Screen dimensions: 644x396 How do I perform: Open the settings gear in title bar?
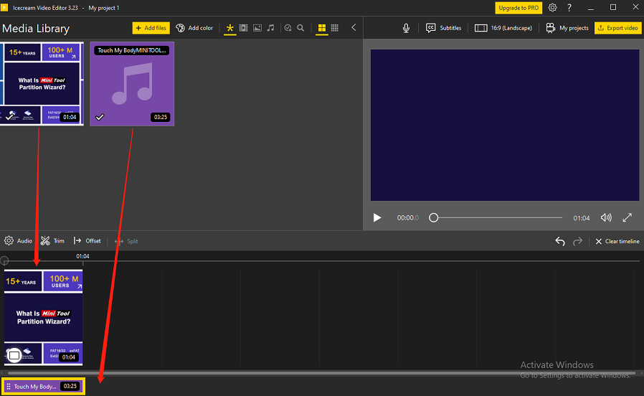click(x=553, y=7)
